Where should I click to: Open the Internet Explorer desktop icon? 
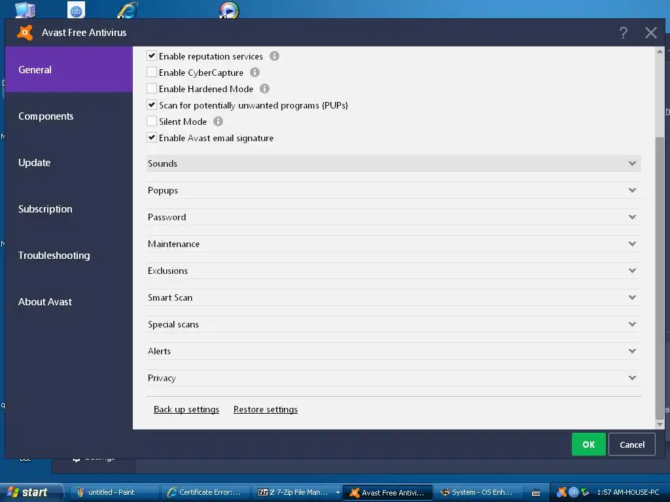pyautogui.click(x=128, y=9)
